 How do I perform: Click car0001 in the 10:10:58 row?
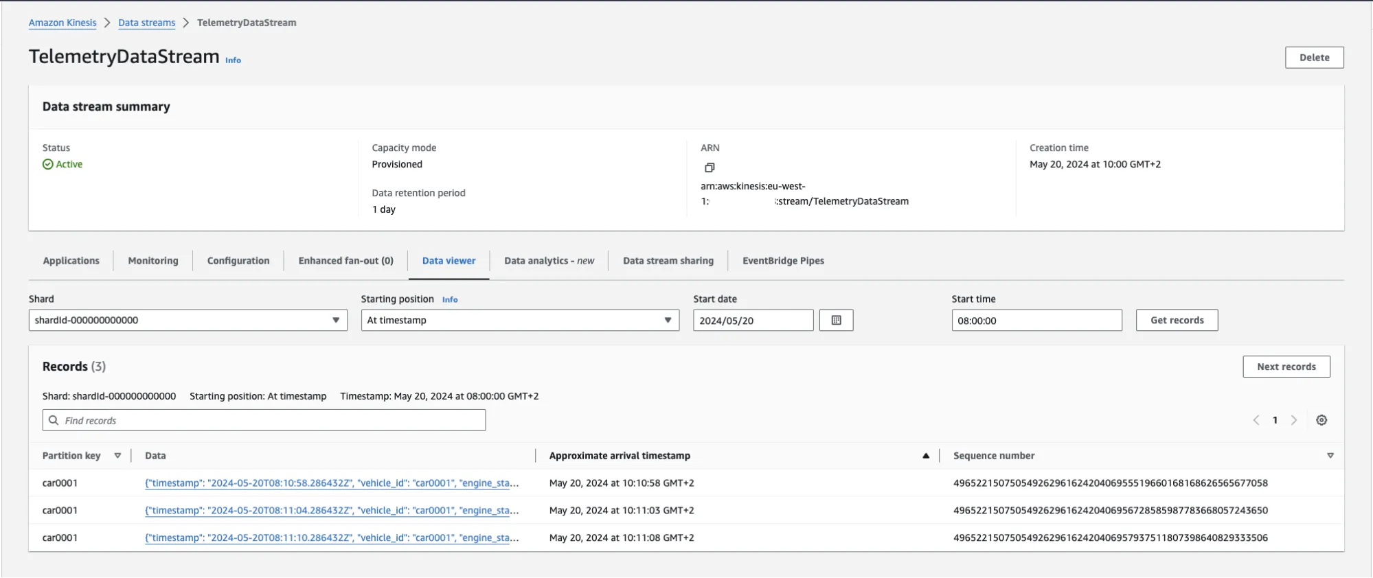point(60,483)
